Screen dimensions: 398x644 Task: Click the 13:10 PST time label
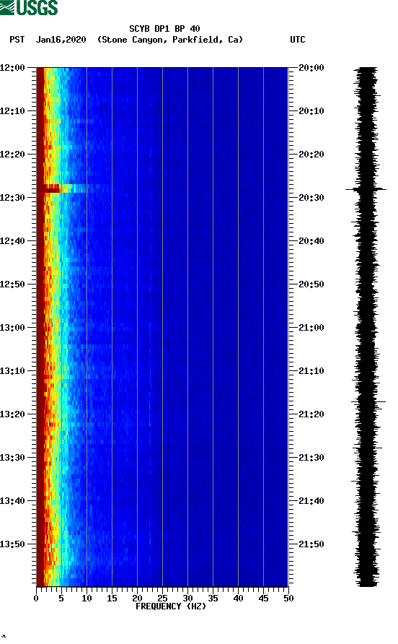pyautogui.click(x=12, y=371)
